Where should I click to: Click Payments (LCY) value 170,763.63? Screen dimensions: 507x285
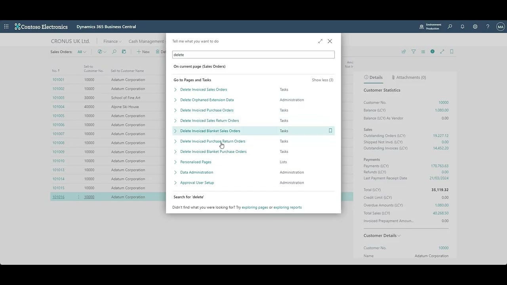[x=440, y=166]
